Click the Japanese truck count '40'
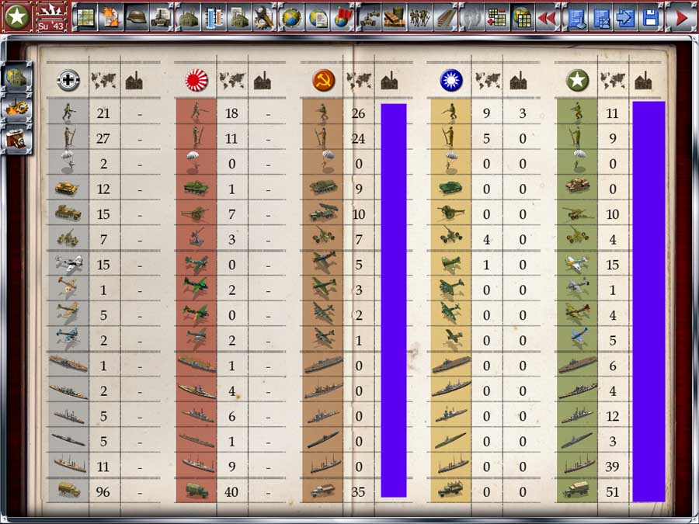The image size is (699, 524). pos(231,492)
